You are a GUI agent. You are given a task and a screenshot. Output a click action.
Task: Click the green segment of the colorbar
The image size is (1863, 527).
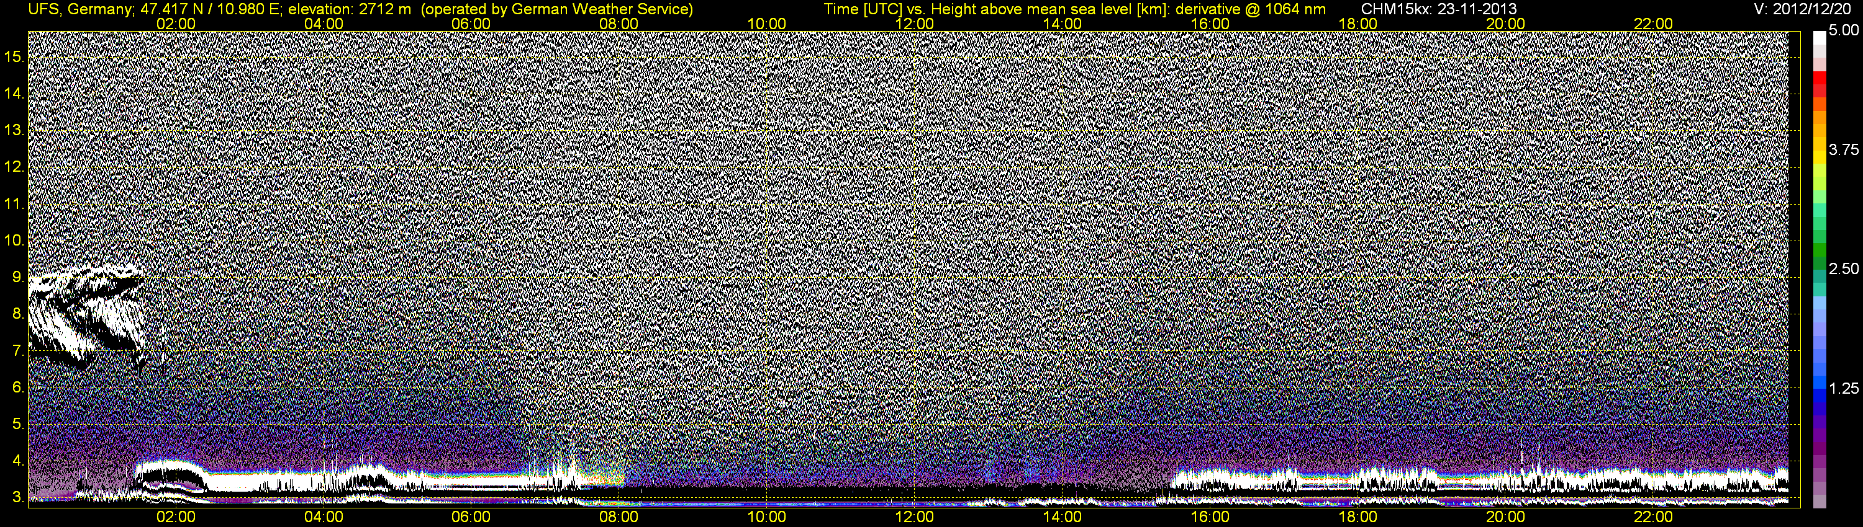[x=1820, y=251]
